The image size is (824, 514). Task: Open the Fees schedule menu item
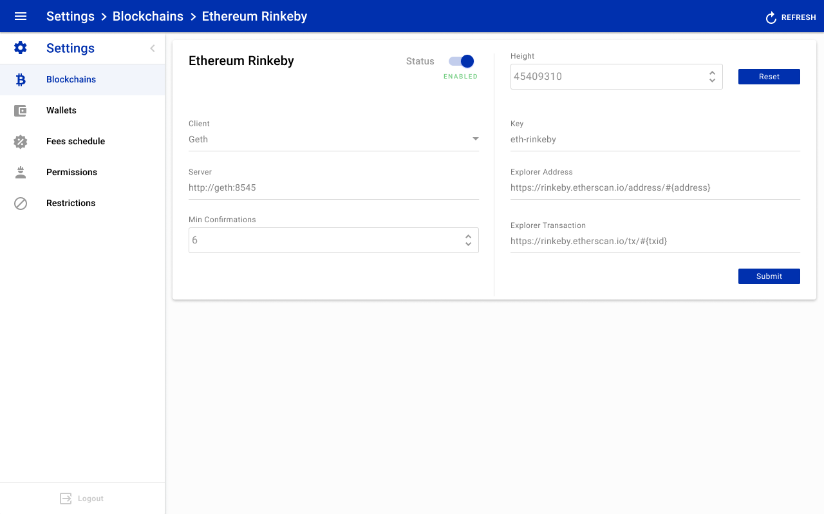tap(82, 142)
